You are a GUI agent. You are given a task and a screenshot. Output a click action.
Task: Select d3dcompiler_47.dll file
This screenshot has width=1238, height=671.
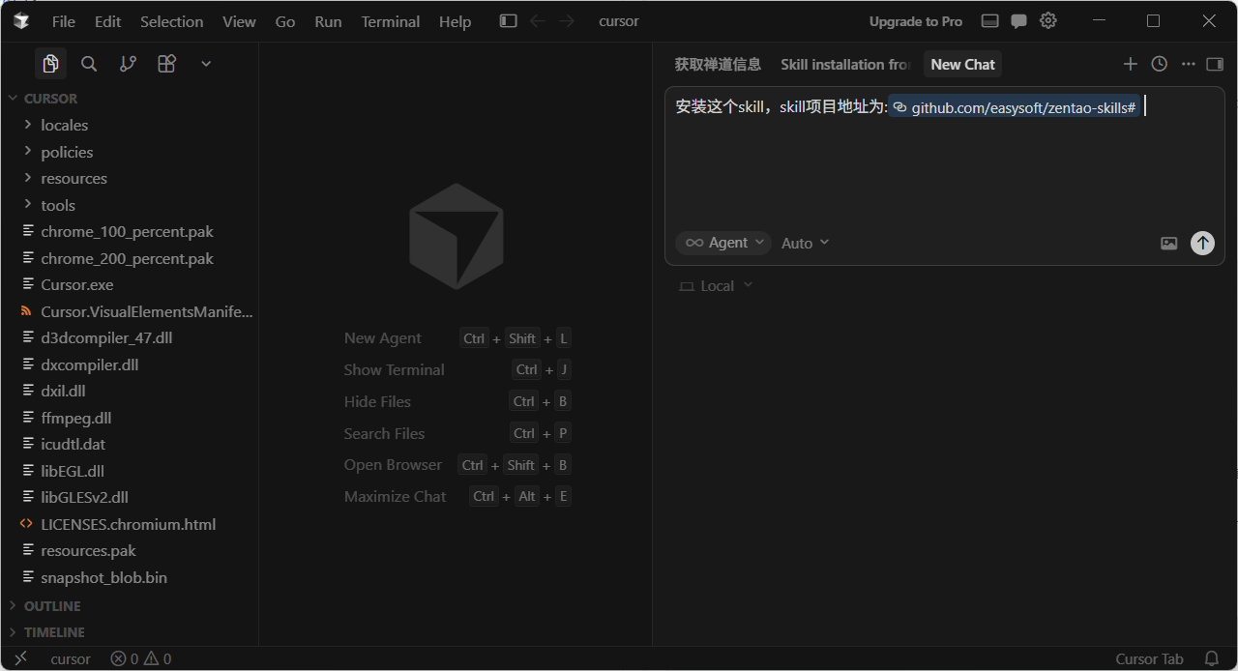(130, 338)
